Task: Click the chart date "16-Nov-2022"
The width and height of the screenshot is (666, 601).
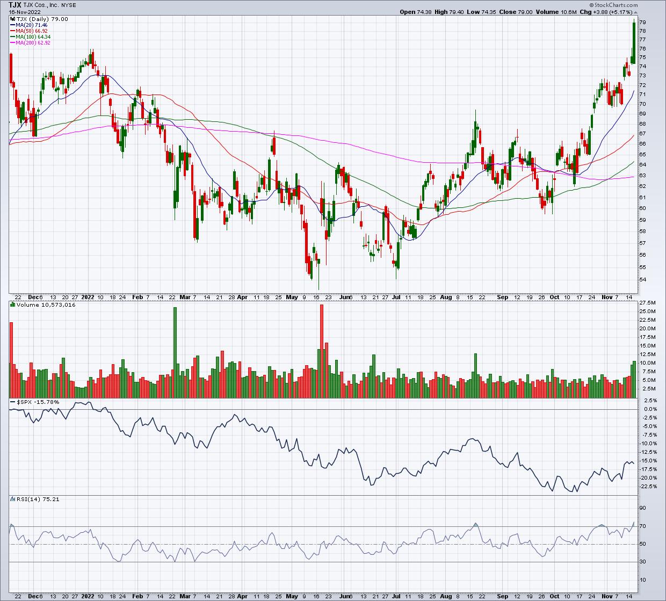Action: click(x=24, y=12)
